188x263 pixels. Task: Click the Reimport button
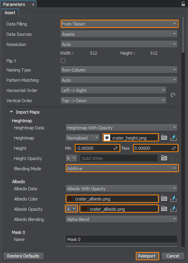click(x=147, y=256)
